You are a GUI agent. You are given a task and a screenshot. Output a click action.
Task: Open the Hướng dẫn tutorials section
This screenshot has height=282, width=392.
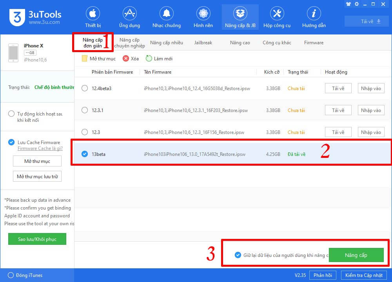pyautogui.click(x=314, y=17)
